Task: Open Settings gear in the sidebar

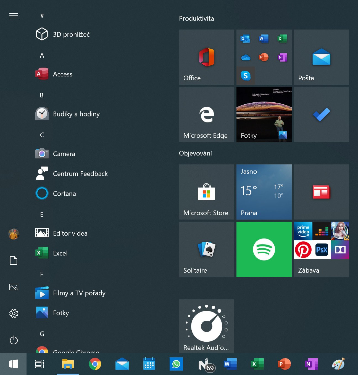Action: pos(14,313)
